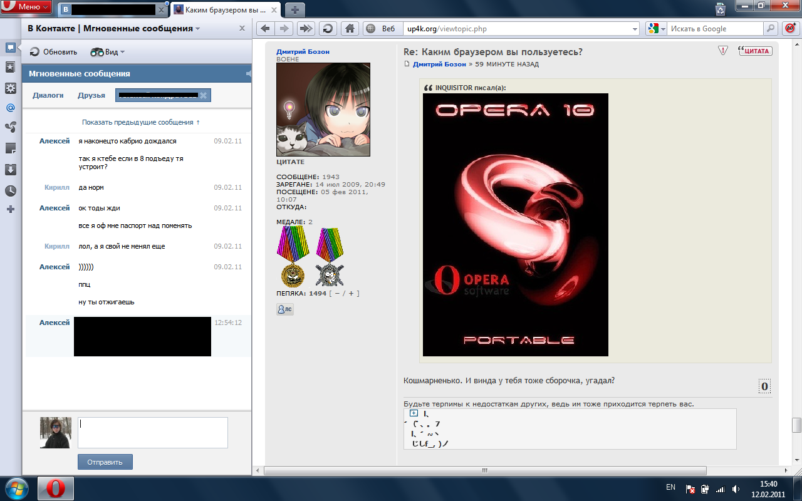This screenshot has width=802, height=501.
Task: Click the Обновить refresh button
Action: click(x=53, y=52)
